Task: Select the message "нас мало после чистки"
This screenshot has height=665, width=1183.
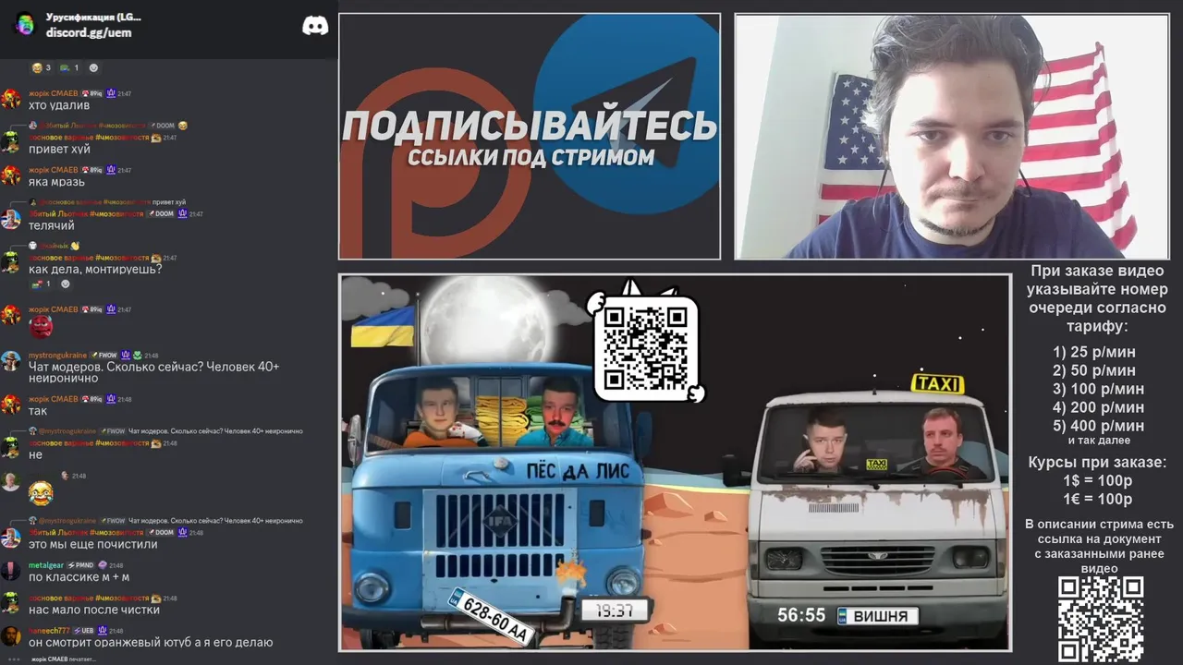Action: coord(94,610)
